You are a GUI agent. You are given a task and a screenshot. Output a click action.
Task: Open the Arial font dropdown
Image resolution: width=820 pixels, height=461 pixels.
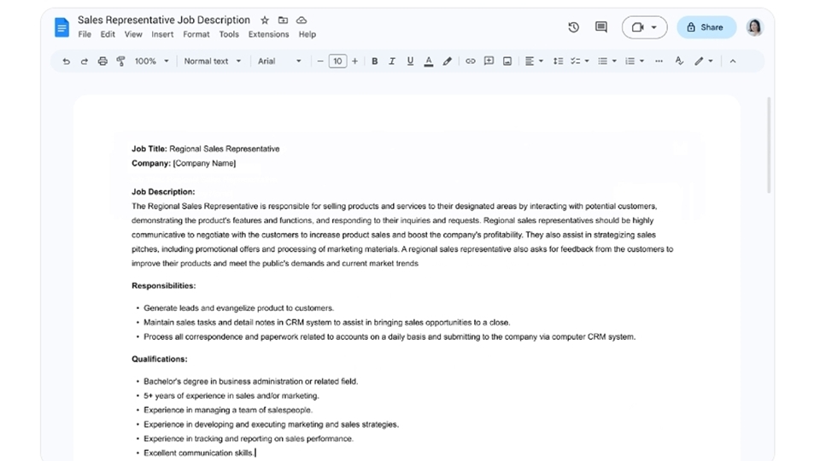click(x=279, y=61)
